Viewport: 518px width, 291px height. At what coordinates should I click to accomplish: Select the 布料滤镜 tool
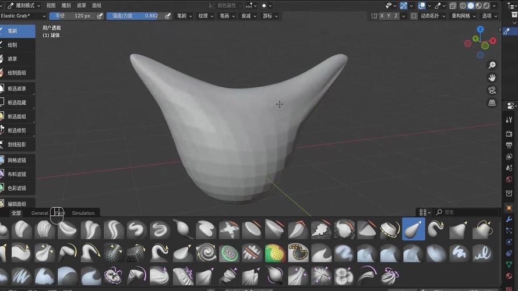point(17,174)
